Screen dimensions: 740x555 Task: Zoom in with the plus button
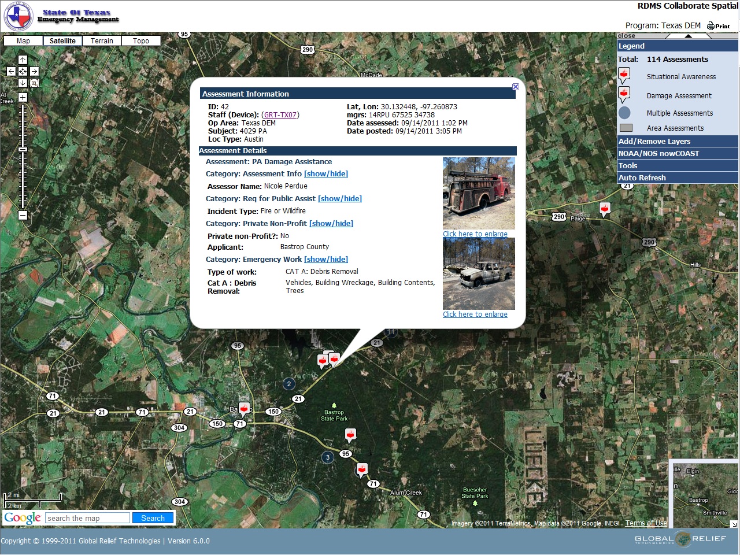(23, 98)
